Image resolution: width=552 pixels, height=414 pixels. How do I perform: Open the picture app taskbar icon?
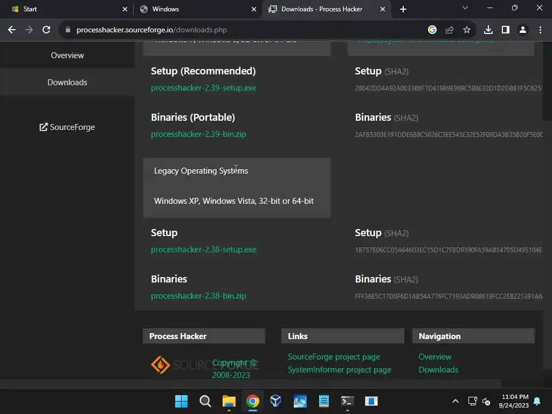(300, 401)
